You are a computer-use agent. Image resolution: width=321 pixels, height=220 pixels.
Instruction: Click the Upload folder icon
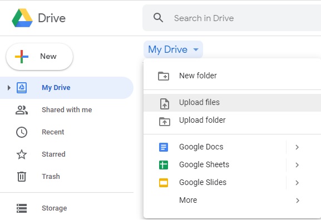[165, 122]
